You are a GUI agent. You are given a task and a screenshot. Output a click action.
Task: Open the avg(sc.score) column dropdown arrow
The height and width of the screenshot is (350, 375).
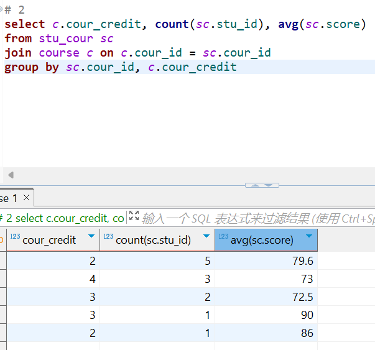pyautogui.click(x=308, y=236)
